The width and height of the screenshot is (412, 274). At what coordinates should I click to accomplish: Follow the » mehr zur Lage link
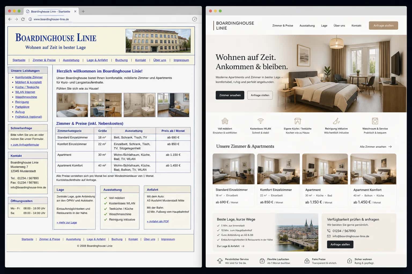click(x=67, y=223)
